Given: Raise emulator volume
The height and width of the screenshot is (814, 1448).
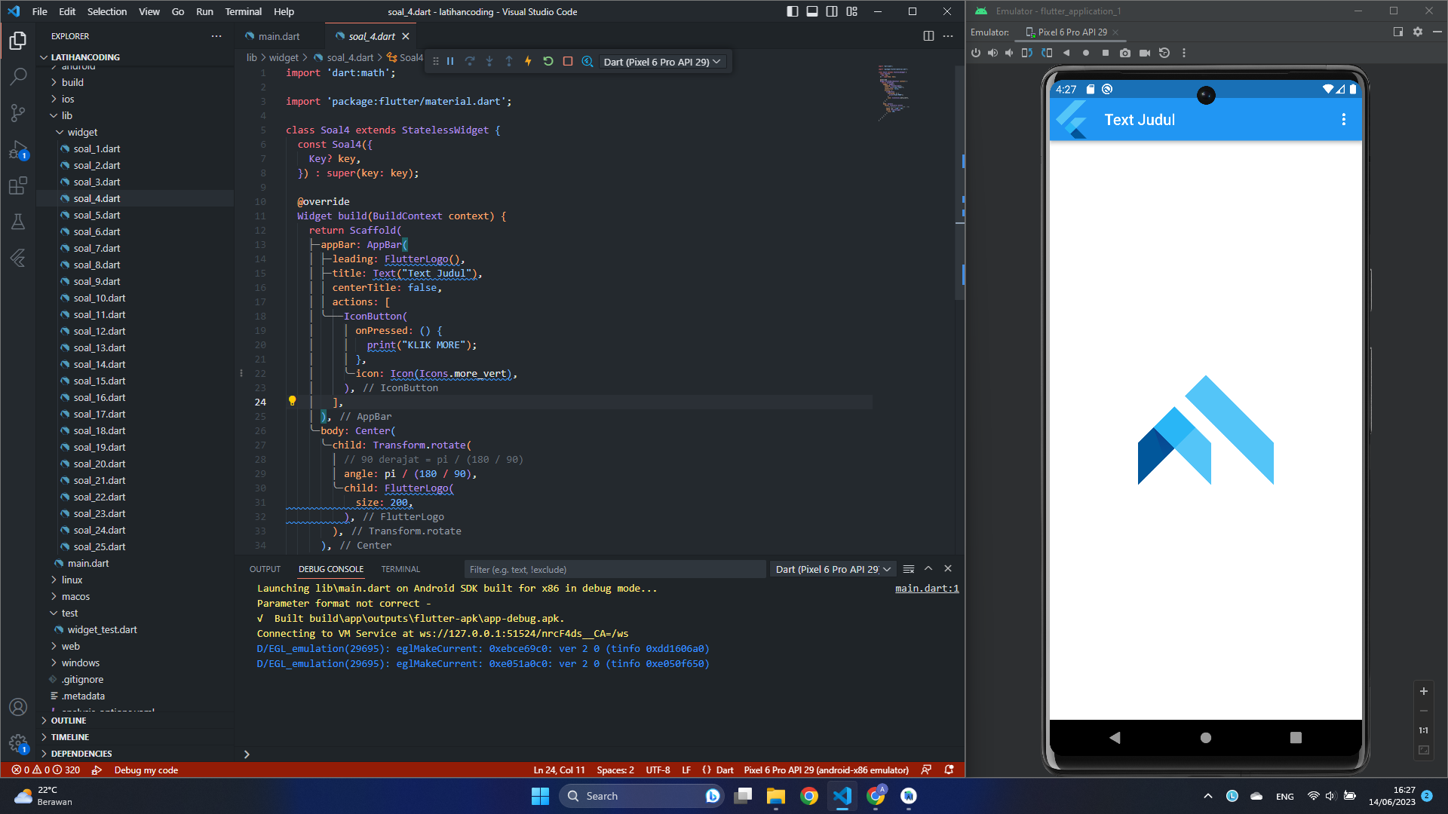Looking at the screenshot, I should click(x=992, y=53).
